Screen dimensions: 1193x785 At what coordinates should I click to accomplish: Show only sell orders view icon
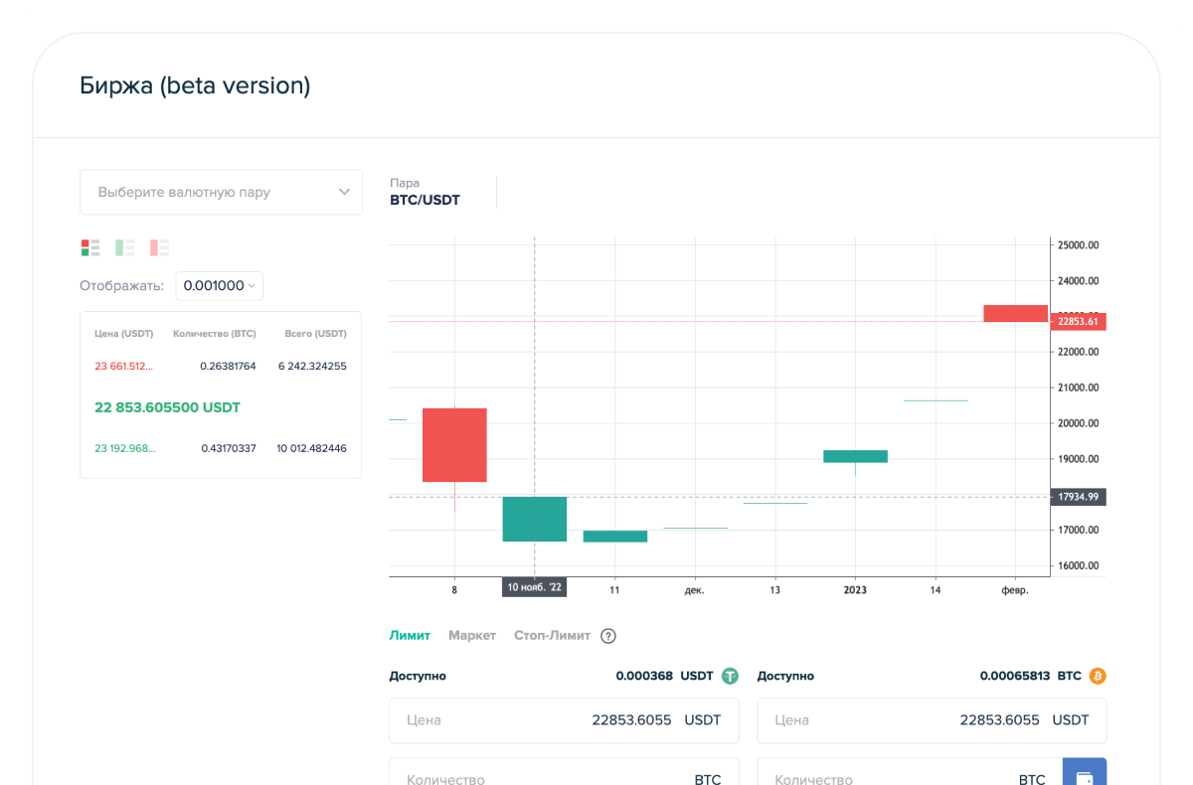[x=159, y=247]
